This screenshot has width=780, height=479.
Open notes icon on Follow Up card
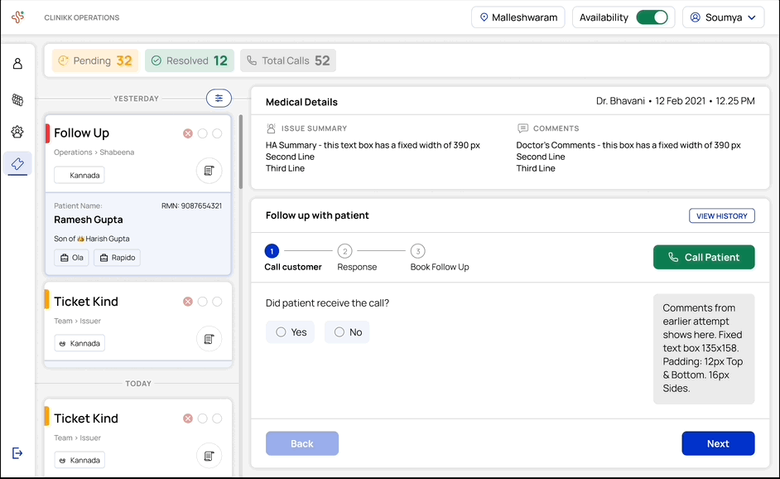click(x=209, y=171)
